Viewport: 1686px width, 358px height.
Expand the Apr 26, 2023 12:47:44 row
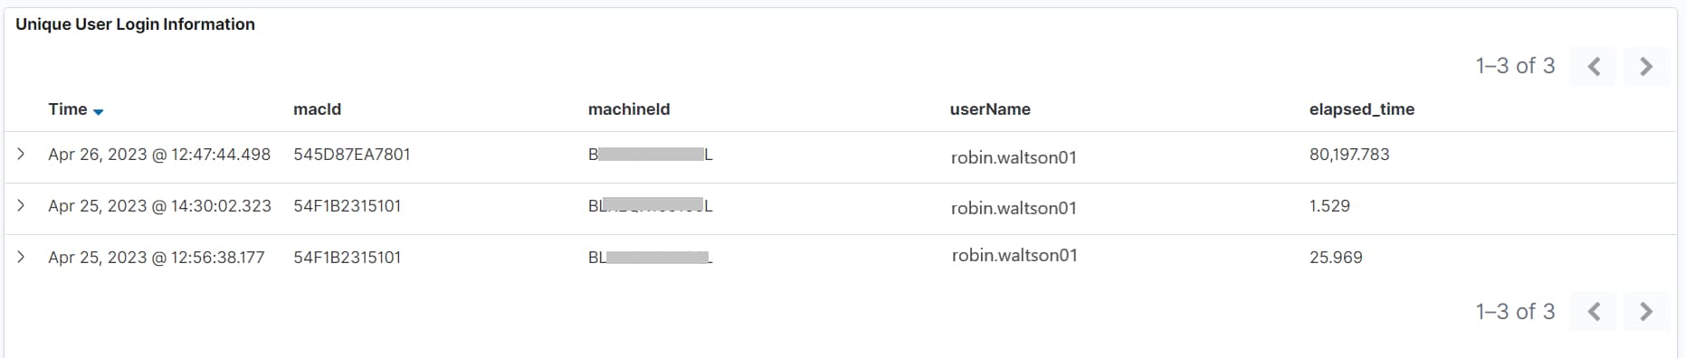click(21, 155)
